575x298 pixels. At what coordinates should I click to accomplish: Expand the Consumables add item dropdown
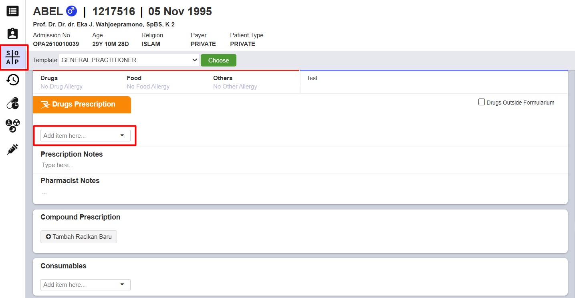[x=85, y=285]
